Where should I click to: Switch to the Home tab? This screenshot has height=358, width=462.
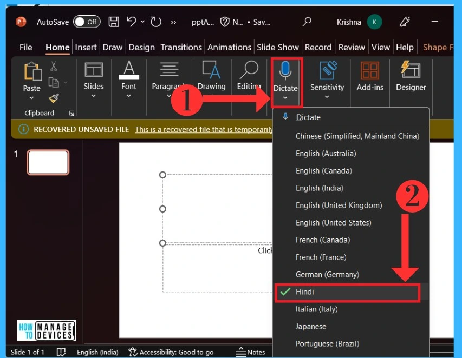57,48
